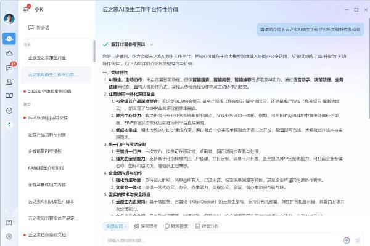Maximize the 小K chat window
Image resolution: width=370 pixels, height=246 pixels.
click(356, 10)
